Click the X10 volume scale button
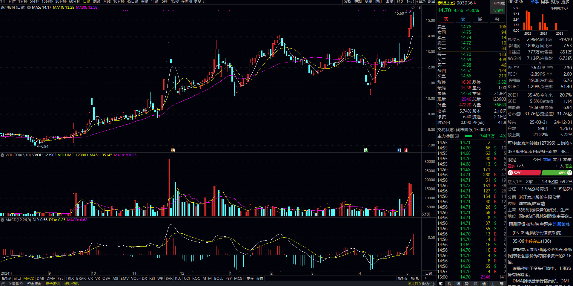The width and height of the screenshot is (573, 286). (425, 215)
